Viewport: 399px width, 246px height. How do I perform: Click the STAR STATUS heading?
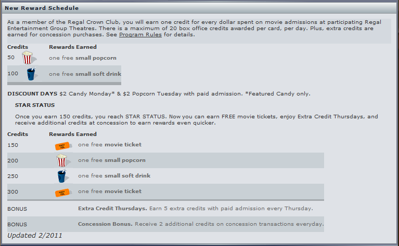click(x=35, y=105)
